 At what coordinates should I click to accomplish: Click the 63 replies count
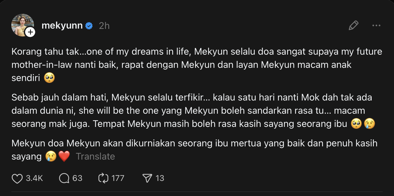coord(77,178)
